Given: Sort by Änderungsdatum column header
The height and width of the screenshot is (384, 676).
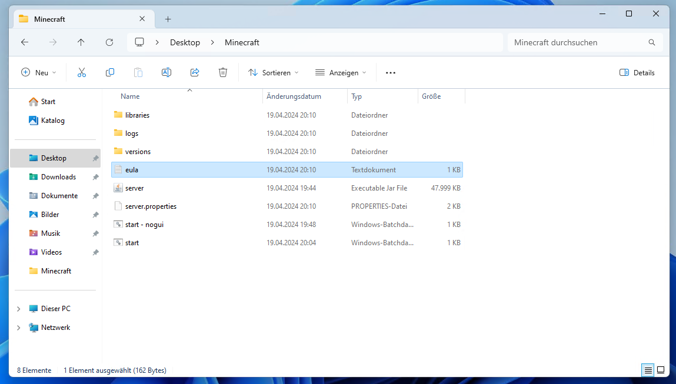Looking at the screenshot, I should click(305, 96).
